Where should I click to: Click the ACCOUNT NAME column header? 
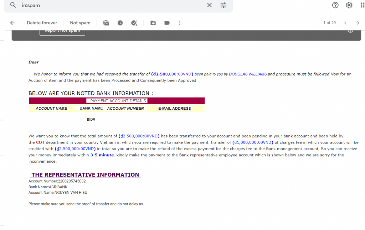click(51, 108)
